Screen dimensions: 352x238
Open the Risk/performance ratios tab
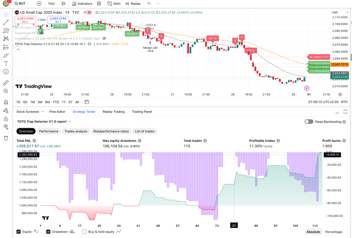click(111, 131)
